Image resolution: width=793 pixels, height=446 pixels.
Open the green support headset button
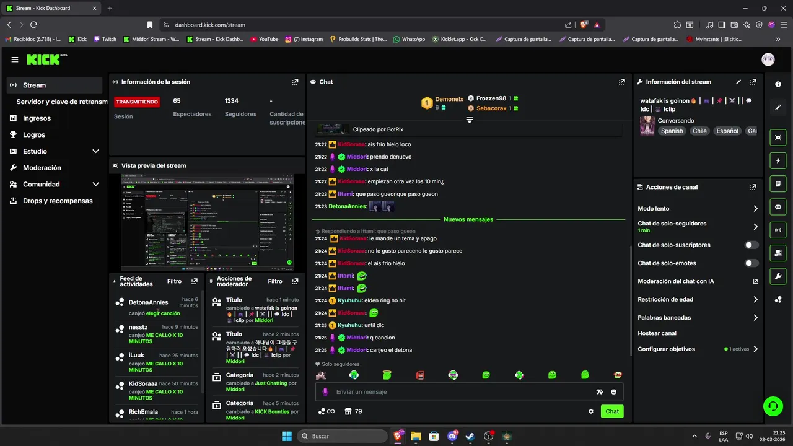773,406
